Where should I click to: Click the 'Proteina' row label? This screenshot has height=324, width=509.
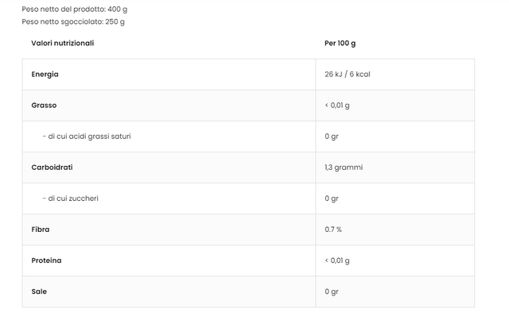47,260
